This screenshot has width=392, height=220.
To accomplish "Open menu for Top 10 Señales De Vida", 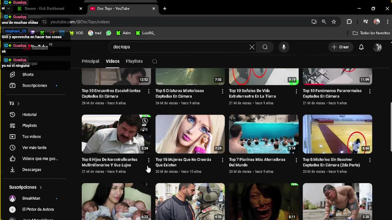I will [296, 91].
